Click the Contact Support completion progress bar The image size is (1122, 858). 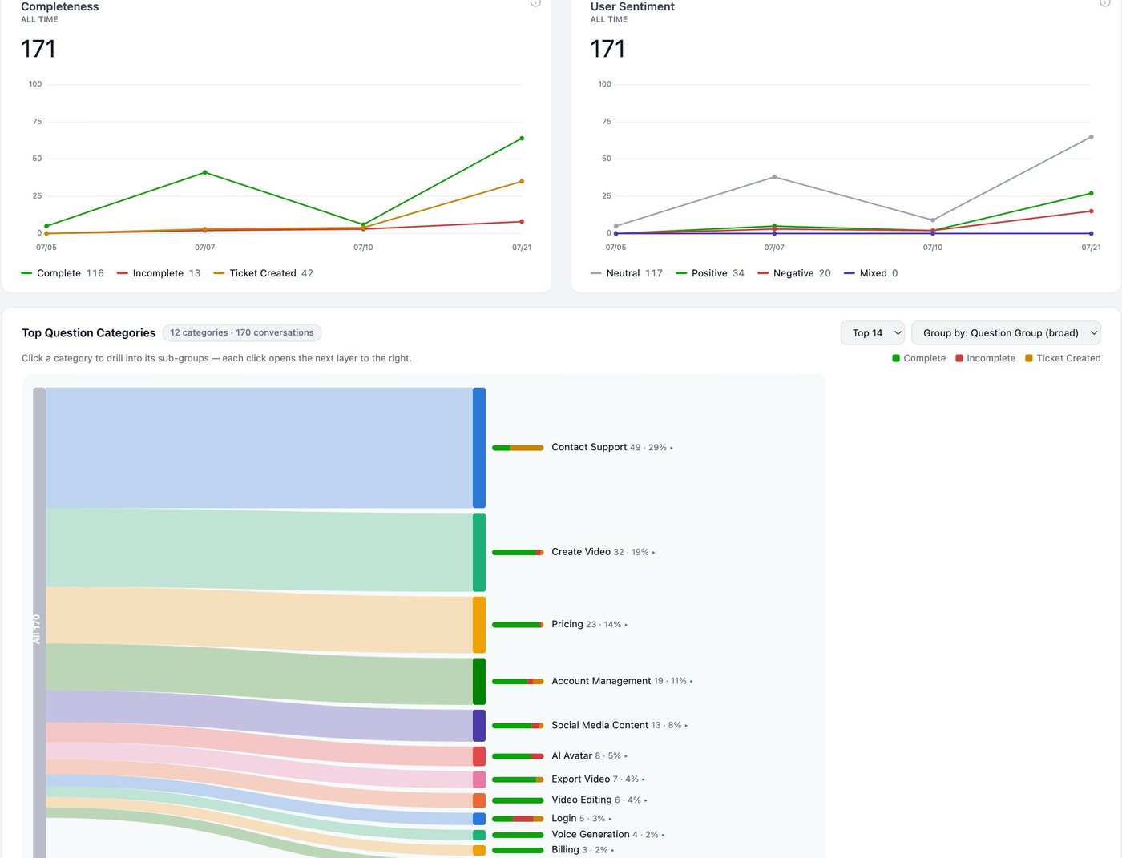(518, 448)
